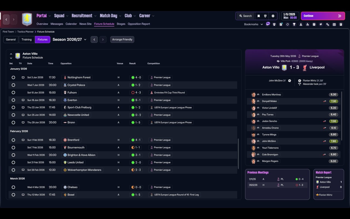Click the TV icon on the Everton row
Image resolution: width=350 pixels, height=219 pixels.
click(23, 100)
